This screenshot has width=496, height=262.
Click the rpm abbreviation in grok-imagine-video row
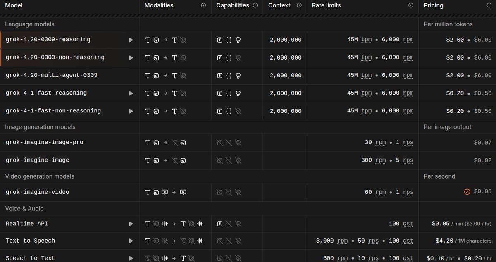[380, 192]
